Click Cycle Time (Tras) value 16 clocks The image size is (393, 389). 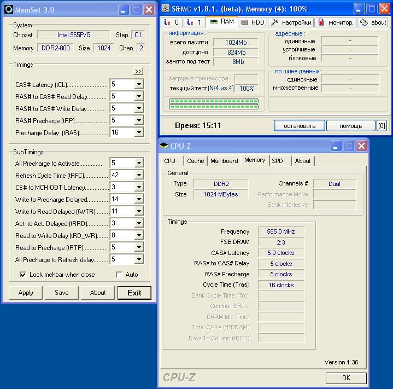click(281, 285)
